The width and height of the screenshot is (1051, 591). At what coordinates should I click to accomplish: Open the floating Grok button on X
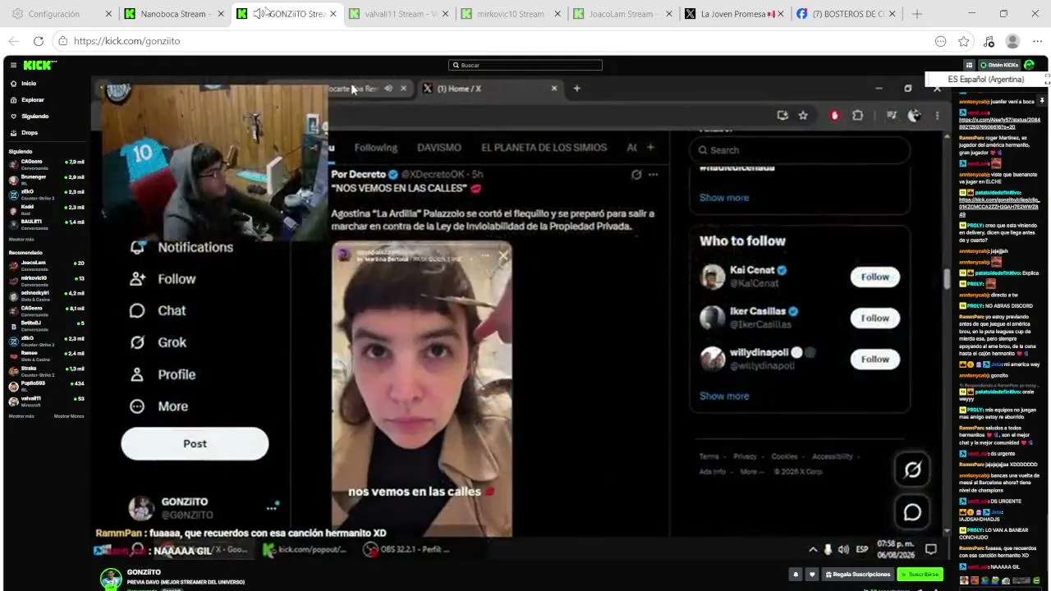point(912,470)
